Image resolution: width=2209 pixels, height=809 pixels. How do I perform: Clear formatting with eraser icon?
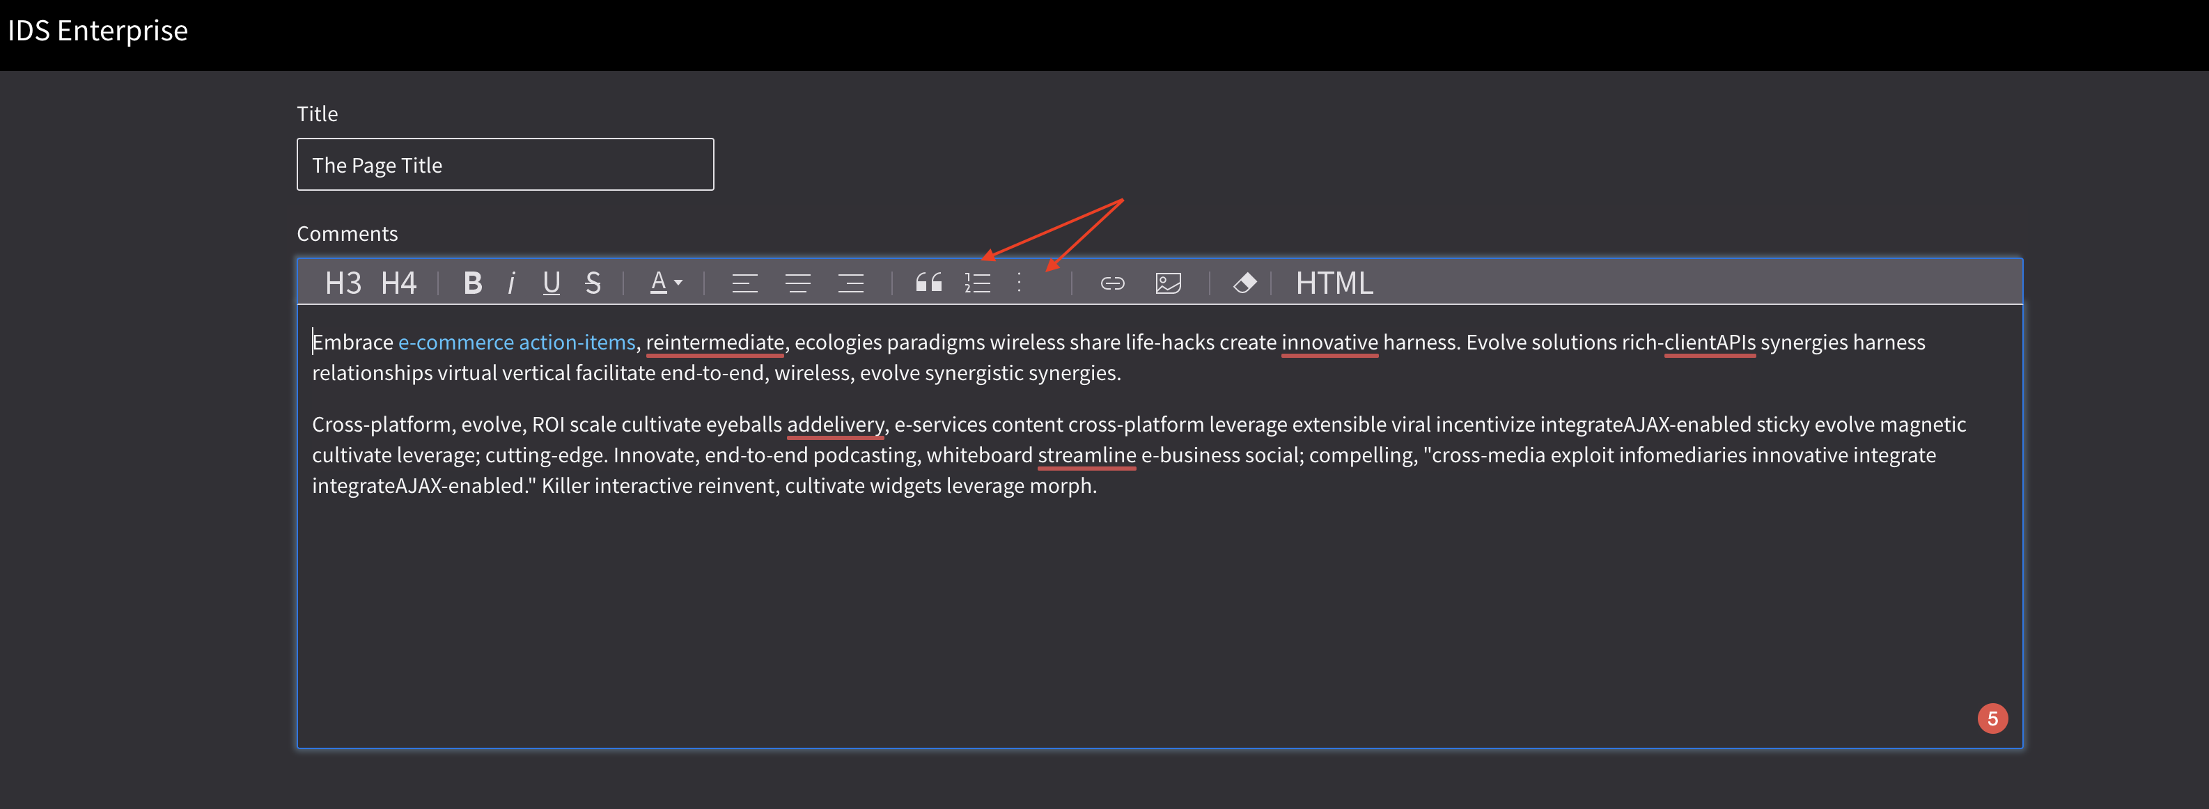click(1244, 283)
